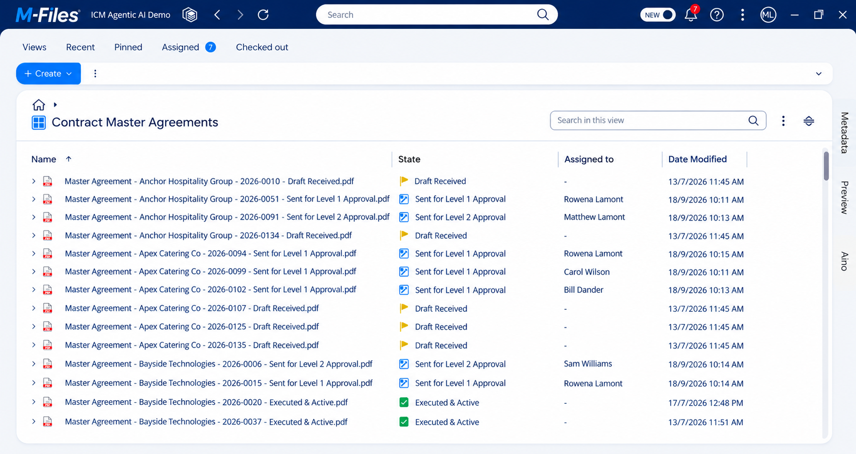Click assignee Carol Wilson

(587, 272)
